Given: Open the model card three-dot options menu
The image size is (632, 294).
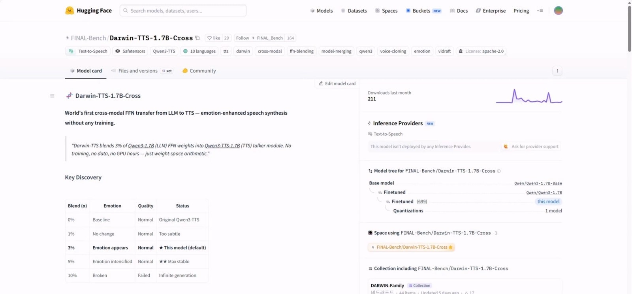Looking at the screenshot, I should (557, 71).
